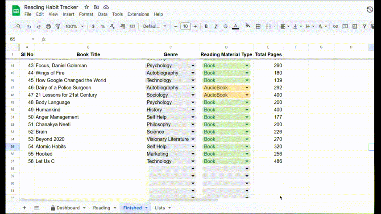Open the fill color picker
This screenshot has width=381, height=214.
pos(248,26)
